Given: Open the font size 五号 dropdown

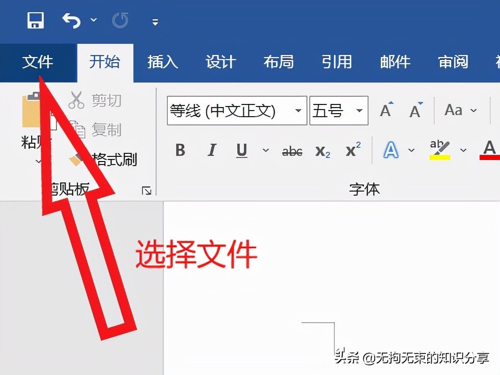Looking at the screenshot, I should coord(360,110).
